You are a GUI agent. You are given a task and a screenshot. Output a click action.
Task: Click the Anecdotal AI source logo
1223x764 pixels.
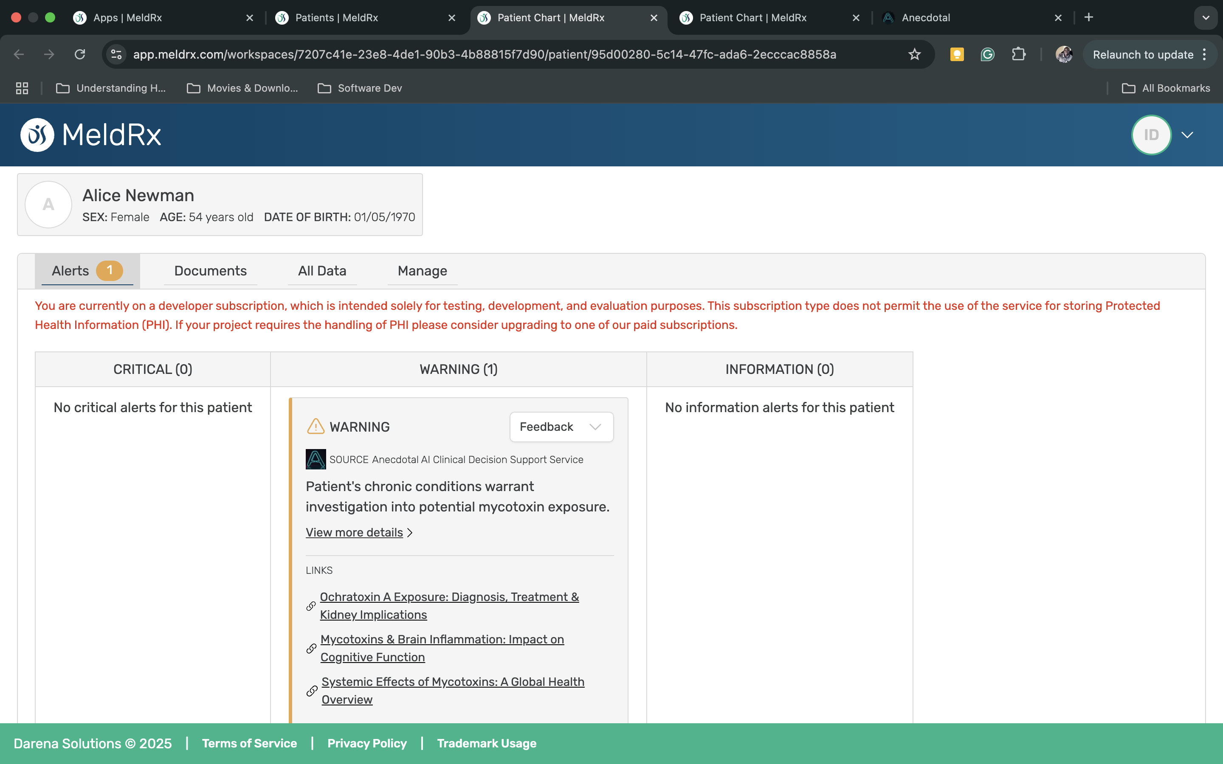(316, 459)
